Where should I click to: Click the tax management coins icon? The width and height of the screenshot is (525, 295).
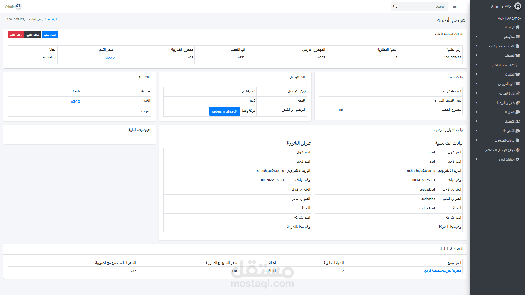pyautogui.click(x=517, y=93)
